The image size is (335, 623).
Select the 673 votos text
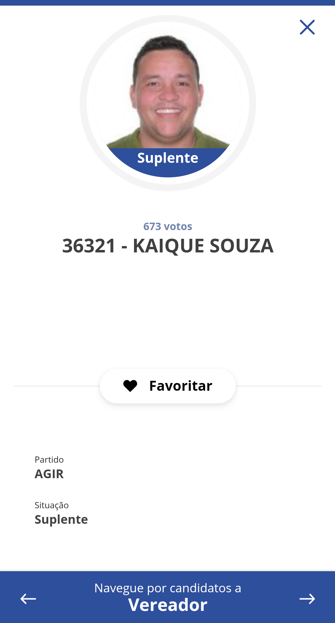pos(168,226)
